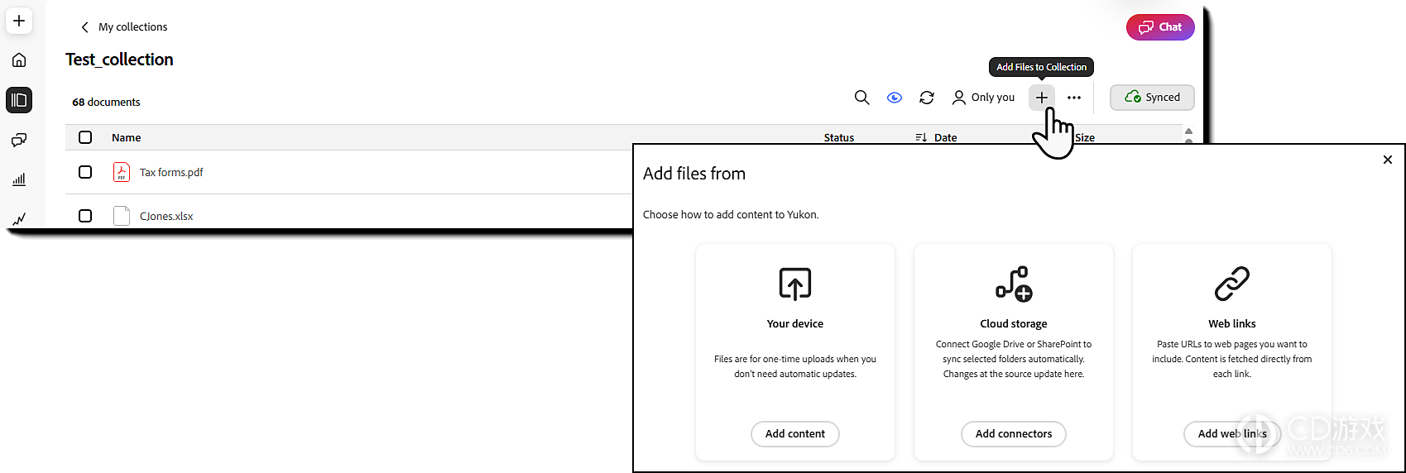Click the Synced status button
1406x473 pixels.
[x=1152, y=98]
